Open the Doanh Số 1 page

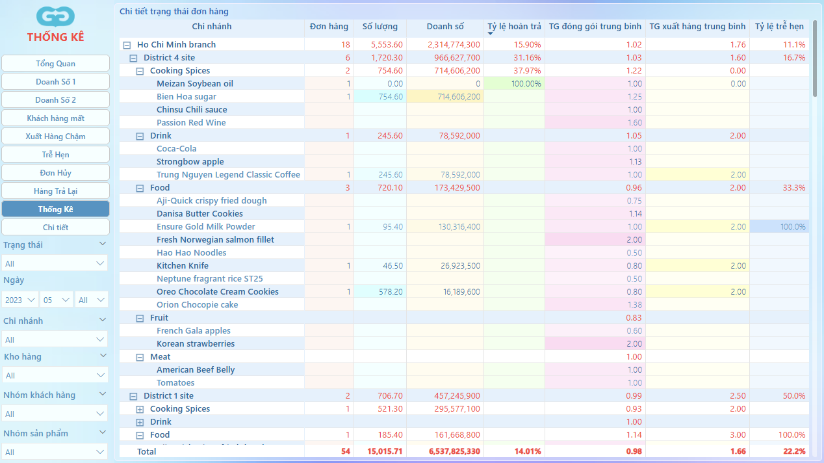(x=55, y=81)
